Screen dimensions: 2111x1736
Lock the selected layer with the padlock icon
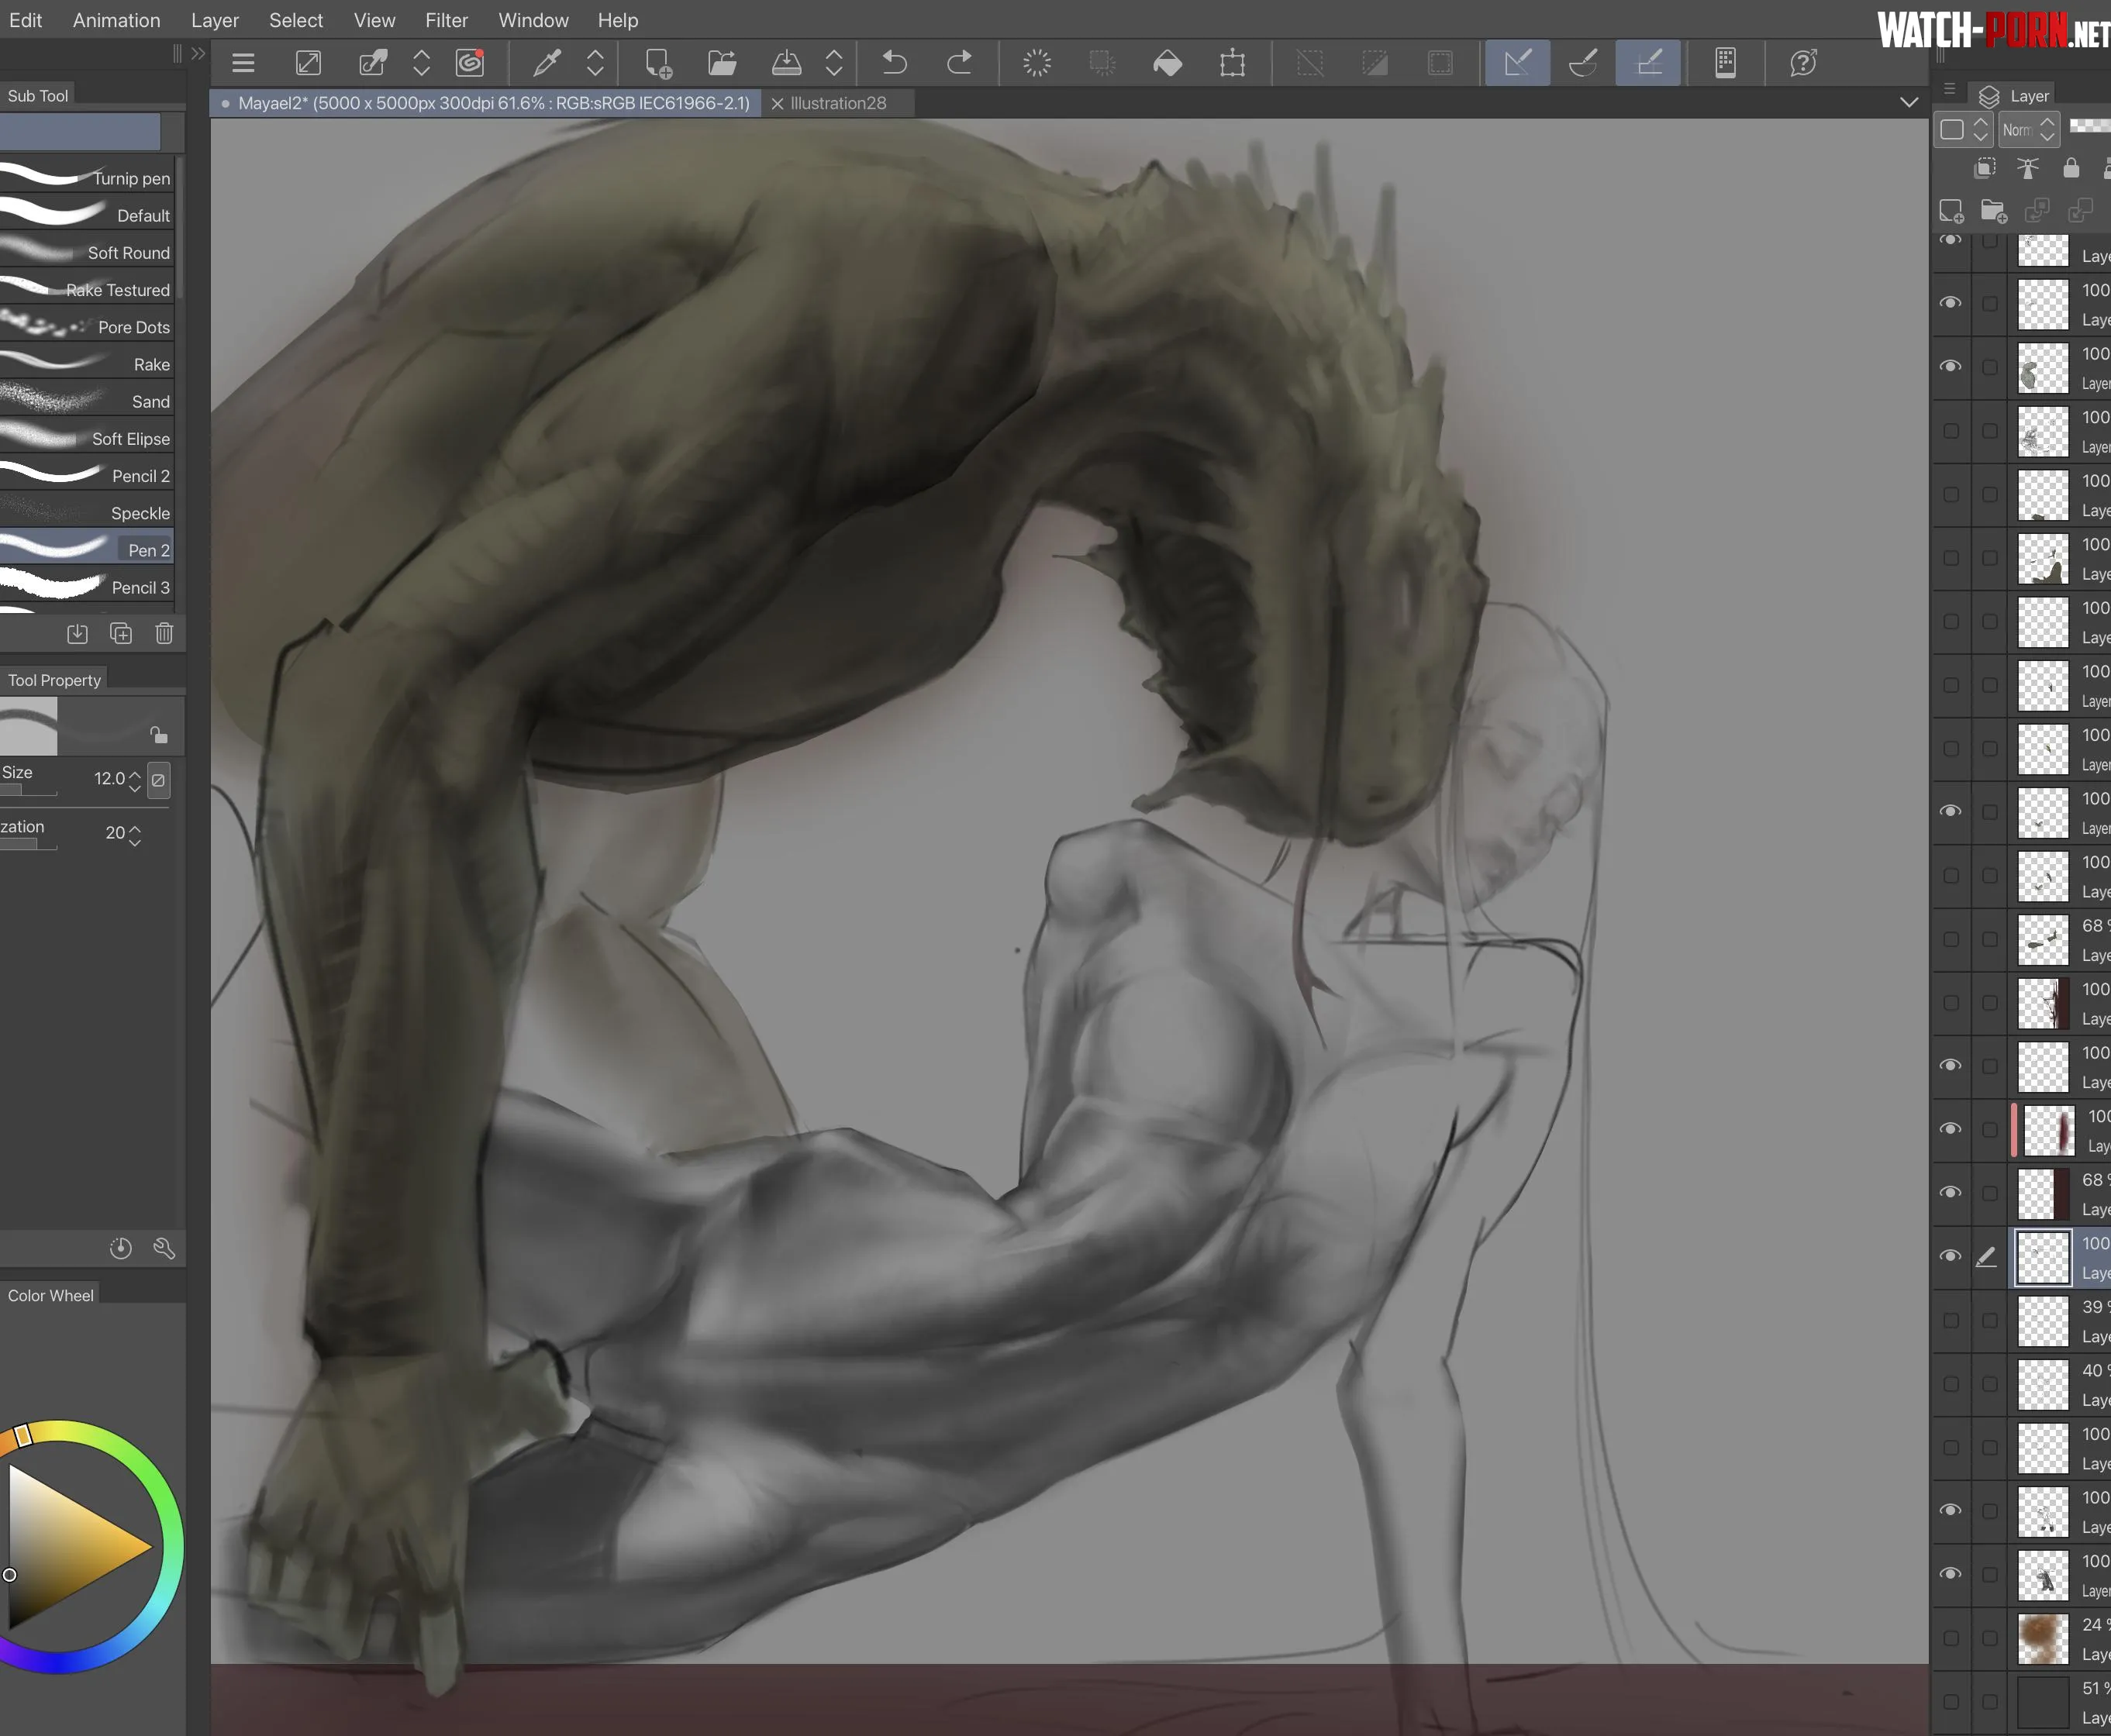[x=2071, y=168]
